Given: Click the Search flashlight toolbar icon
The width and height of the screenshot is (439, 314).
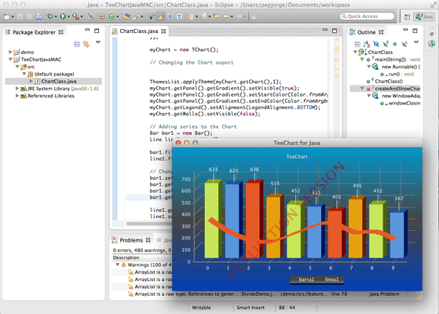Looking at the screenshot, I should pos(137,16).
